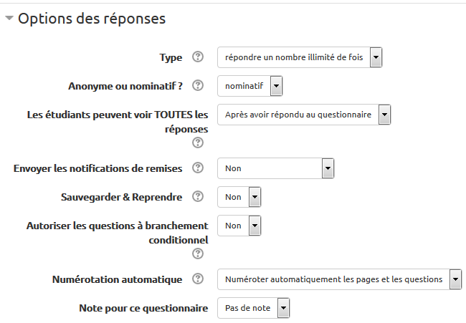The image size is (466, 323).
Task: Collapse section using triangle before Options des réponses
Action: [x=9, y=19]
